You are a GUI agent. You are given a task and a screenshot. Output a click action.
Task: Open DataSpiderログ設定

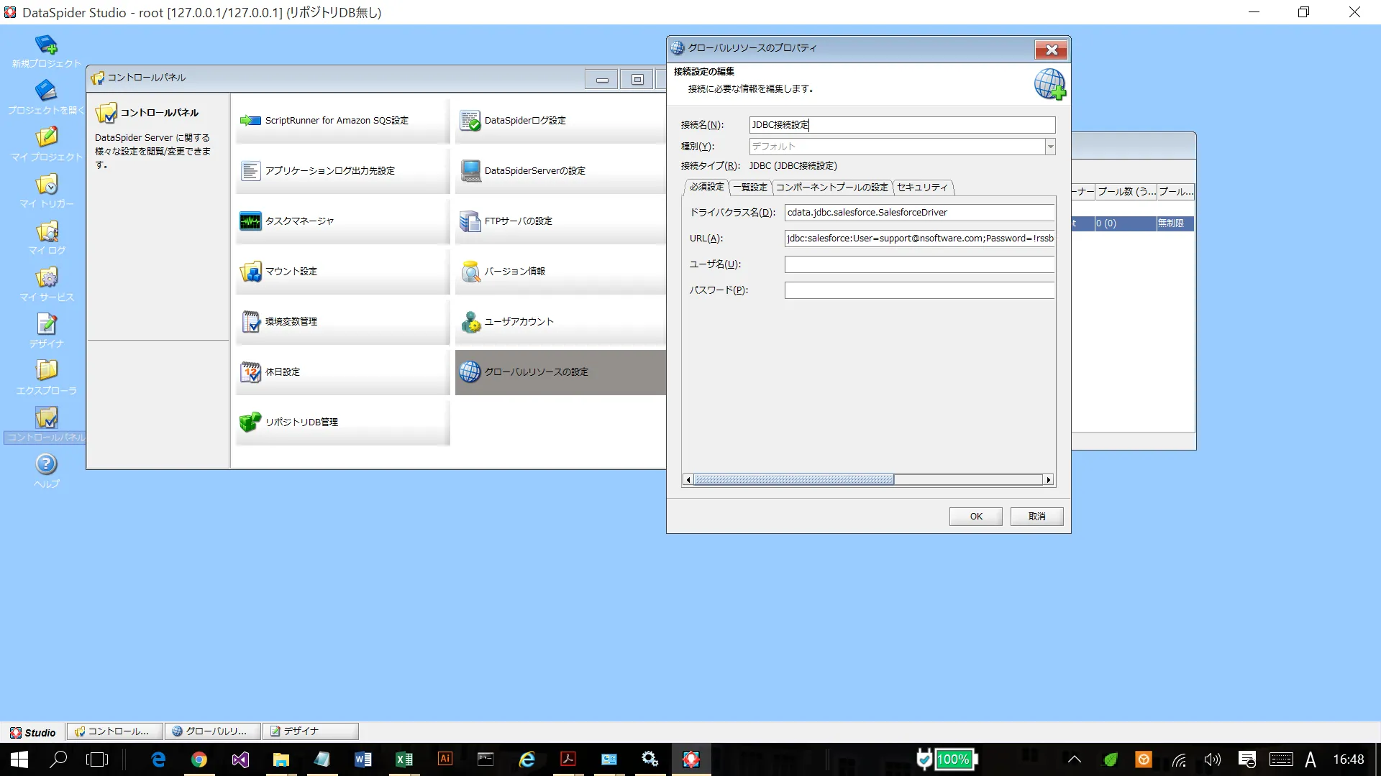click(525, 120)
